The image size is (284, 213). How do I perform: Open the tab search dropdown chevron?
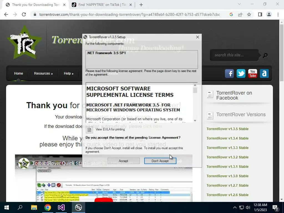(239, 4)
